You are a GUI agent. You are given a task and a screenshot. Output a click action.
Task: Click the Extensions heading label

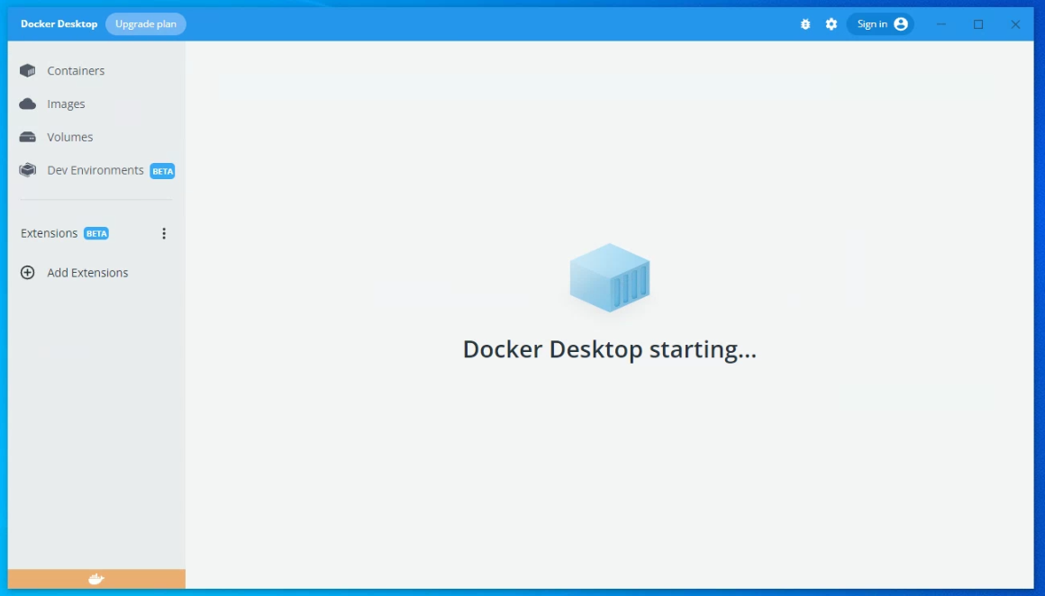coord(50,233)
